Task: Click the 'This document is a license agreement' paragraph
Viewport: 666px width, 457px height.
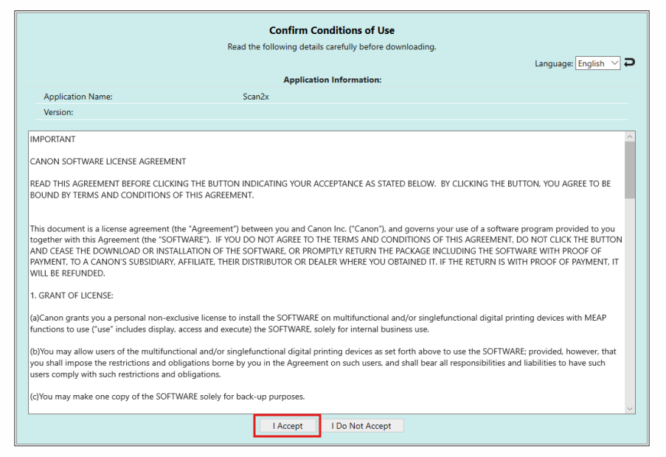Action: pyautogui.click(x=326, y=251)
